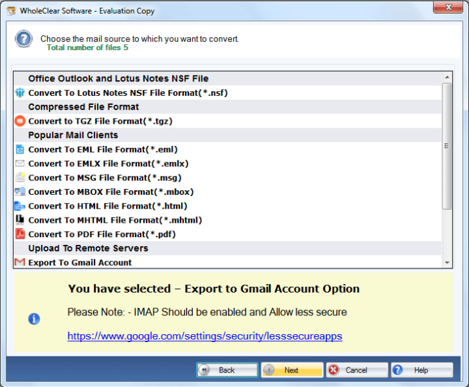Open the Google less secure apps link
This screenshot has width=469, height=387.
pos(205,336)
